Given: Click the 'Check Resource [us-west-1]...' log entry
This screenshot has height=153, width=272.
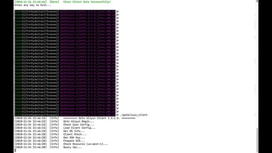Looking at the screenshot, I should click(x=85, y=144).
